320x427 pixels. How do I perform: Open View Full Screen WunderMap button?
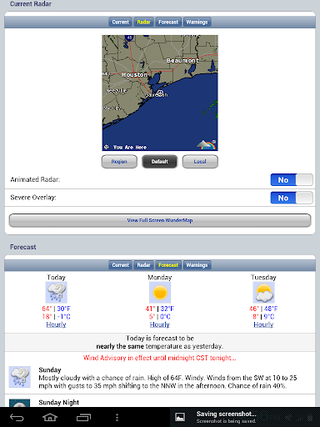(x=160, y=220)
